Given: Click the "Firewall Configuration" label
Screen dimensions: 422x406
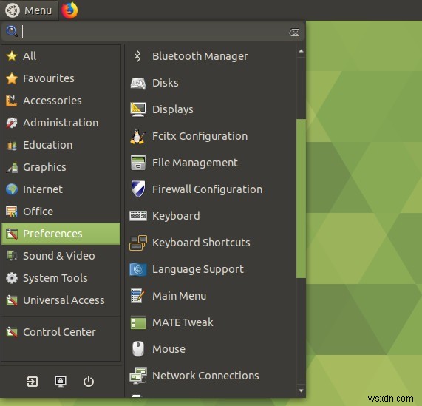Looking at the screenshot, I should coord(207,189).
